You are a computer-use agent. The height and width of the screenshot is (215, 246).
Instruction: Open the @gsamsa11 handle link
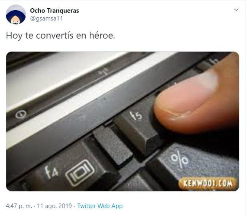tap(46, 19)
